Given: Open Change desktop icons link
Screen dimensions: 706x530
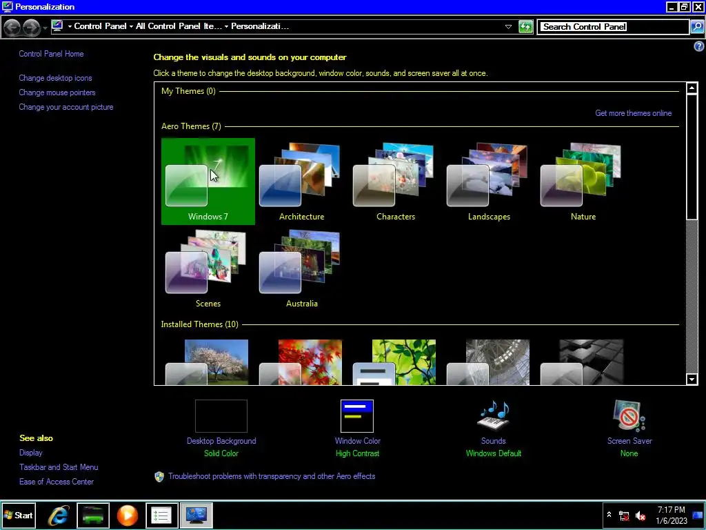Looking at the screenshot, I should 55,78.
